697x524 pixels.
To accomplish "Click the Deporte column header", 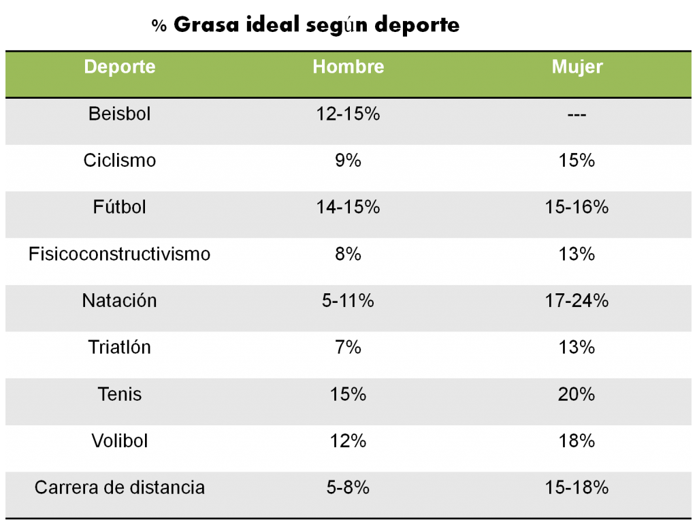I will pos(120,67).
